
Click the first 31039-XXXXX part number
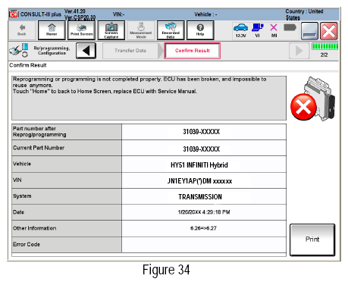[202, 132]
